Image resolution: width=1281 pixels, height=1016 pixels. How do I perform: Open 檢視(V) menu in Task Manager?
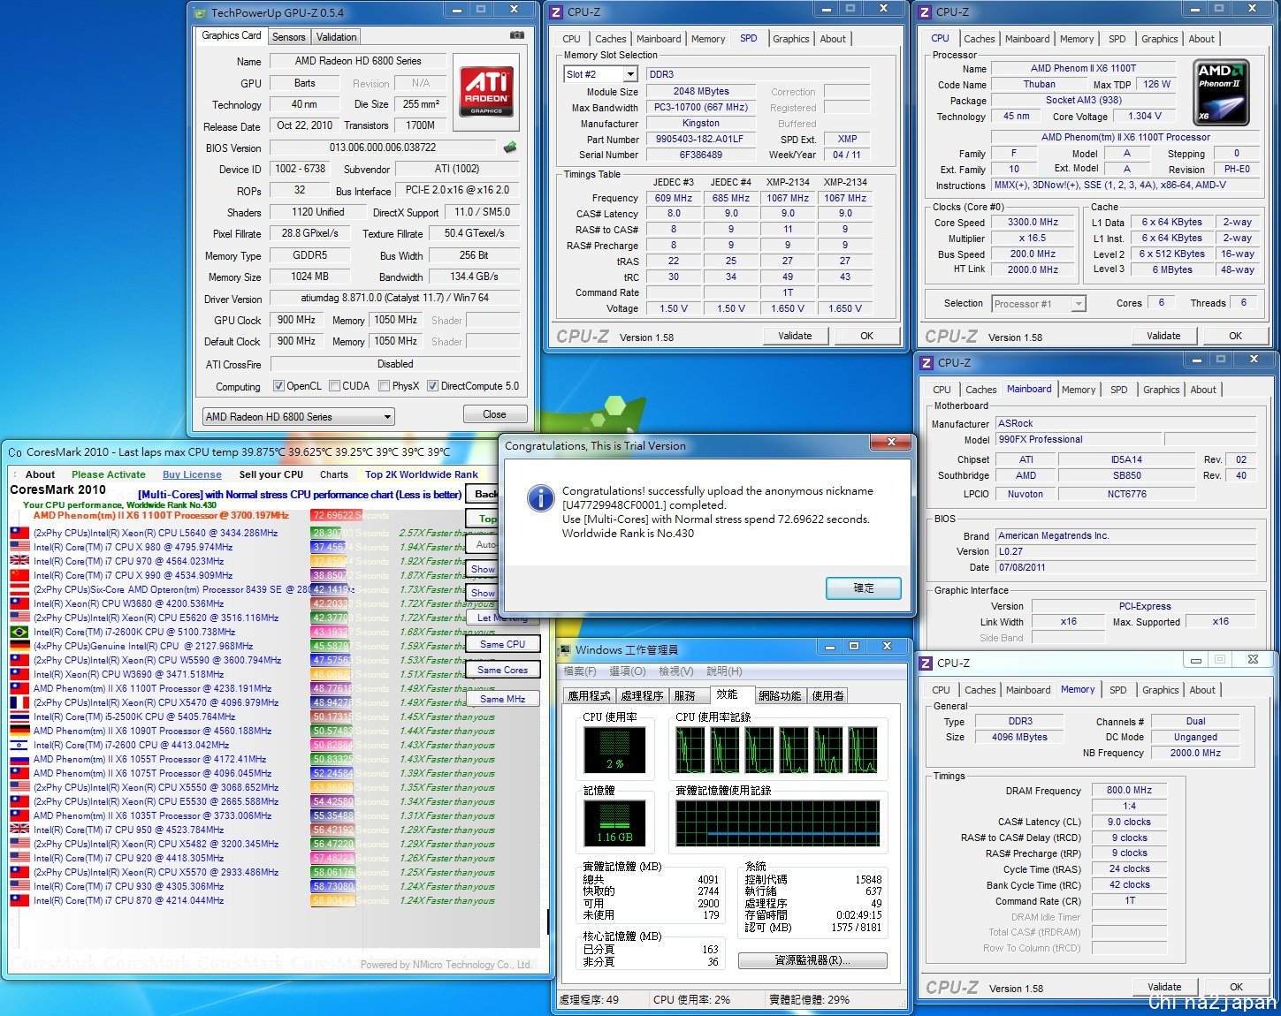click(676, 671)
